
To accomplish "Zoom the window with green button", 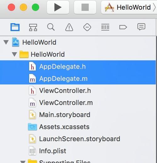I will point(35,7).
